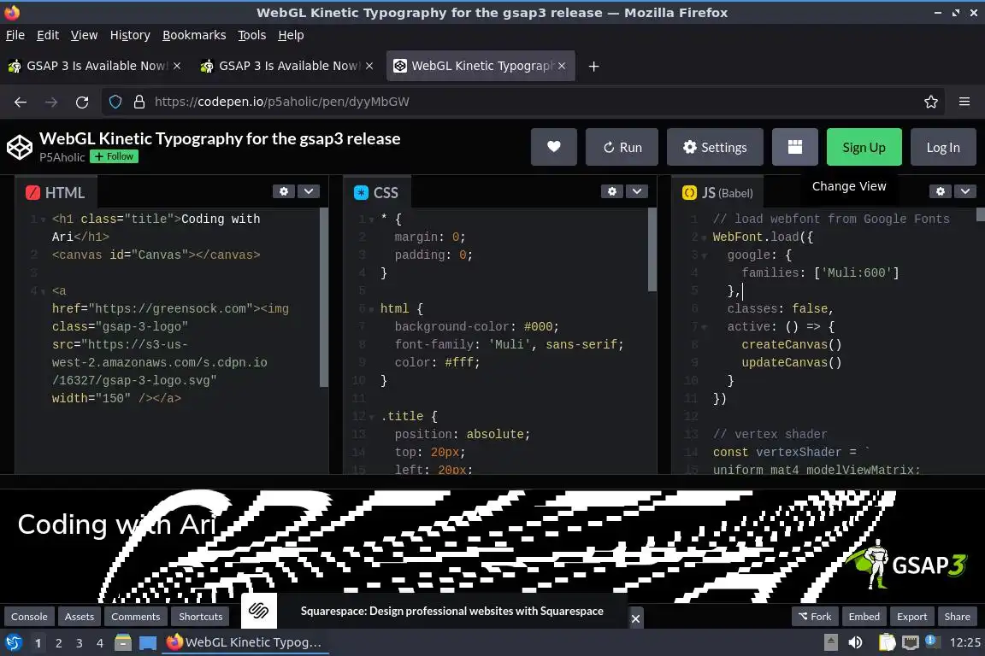
Task: Click the CodePen logo icon
Action: coord(19,148)
